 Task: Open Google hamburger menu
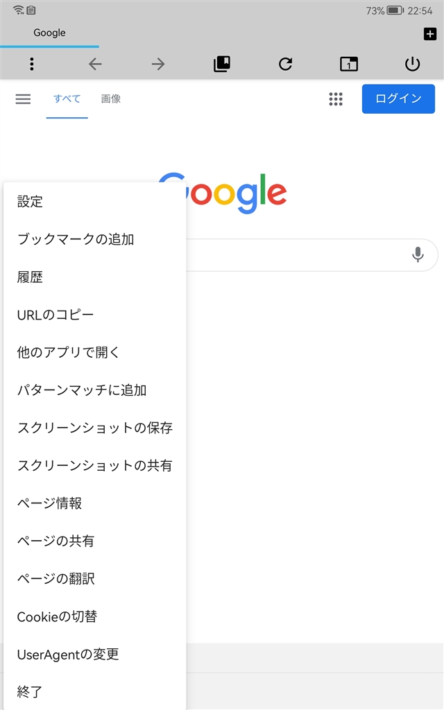(x=23, y=99)
